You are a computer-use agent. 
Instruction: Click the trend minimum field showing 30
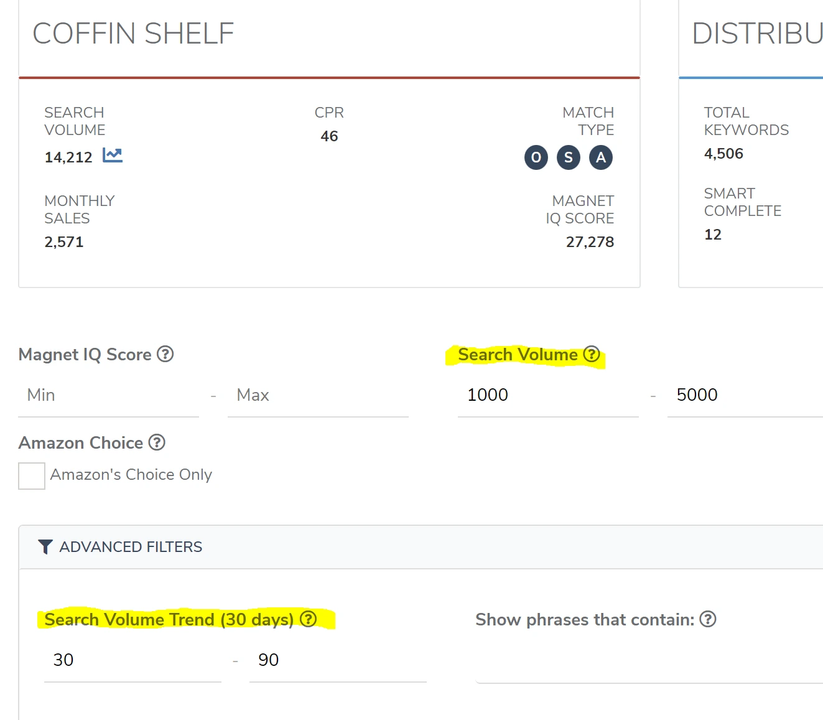(133, 660)
